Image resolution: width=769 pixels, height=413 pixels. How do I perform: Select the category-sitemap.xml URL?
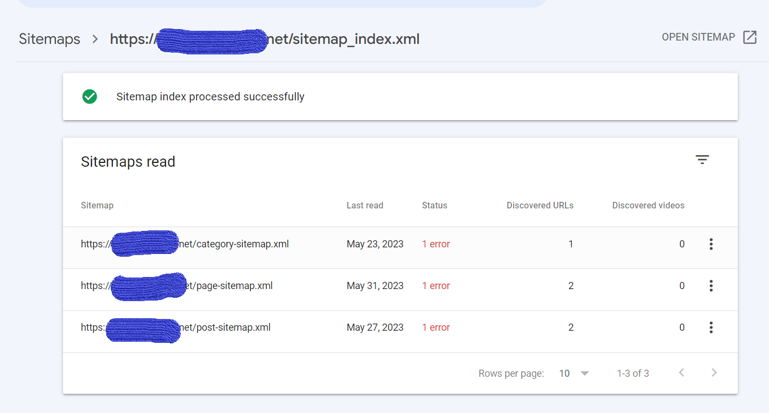click(x=185, y=244)
